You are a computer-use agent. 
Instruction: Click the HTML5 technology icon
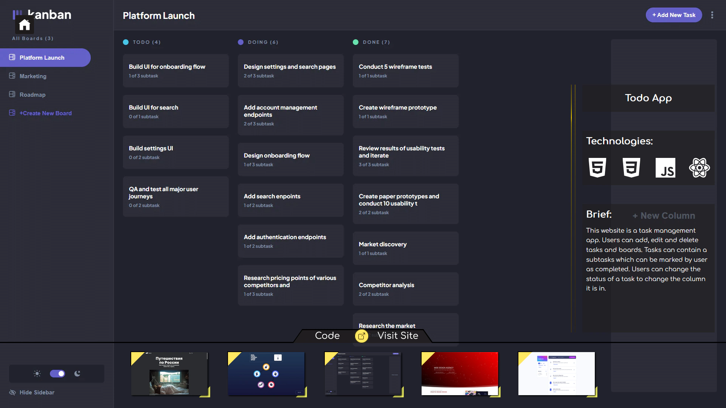point(597,168)
